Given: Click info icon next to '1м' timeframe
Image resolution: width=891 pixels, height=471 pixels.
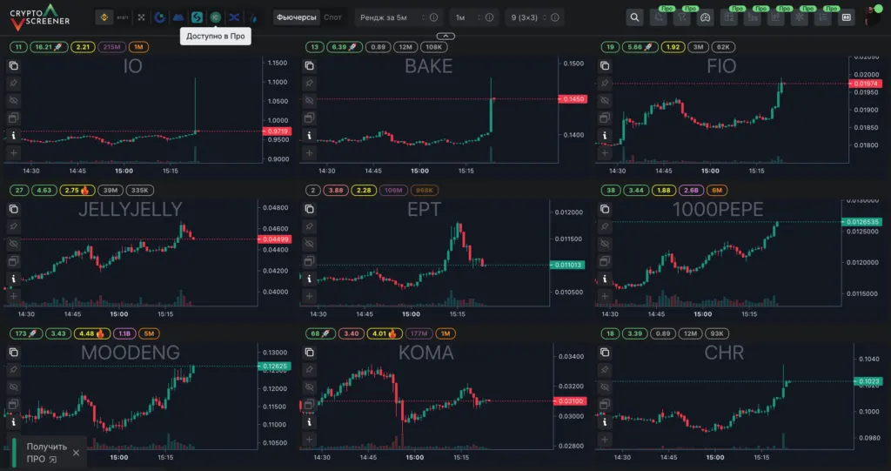Looking at the screenshot, I should [489, 17].
